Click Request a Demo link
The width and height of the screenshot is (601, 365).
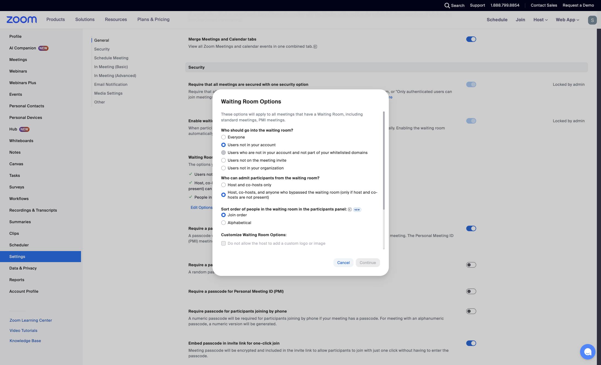(578, 6)
